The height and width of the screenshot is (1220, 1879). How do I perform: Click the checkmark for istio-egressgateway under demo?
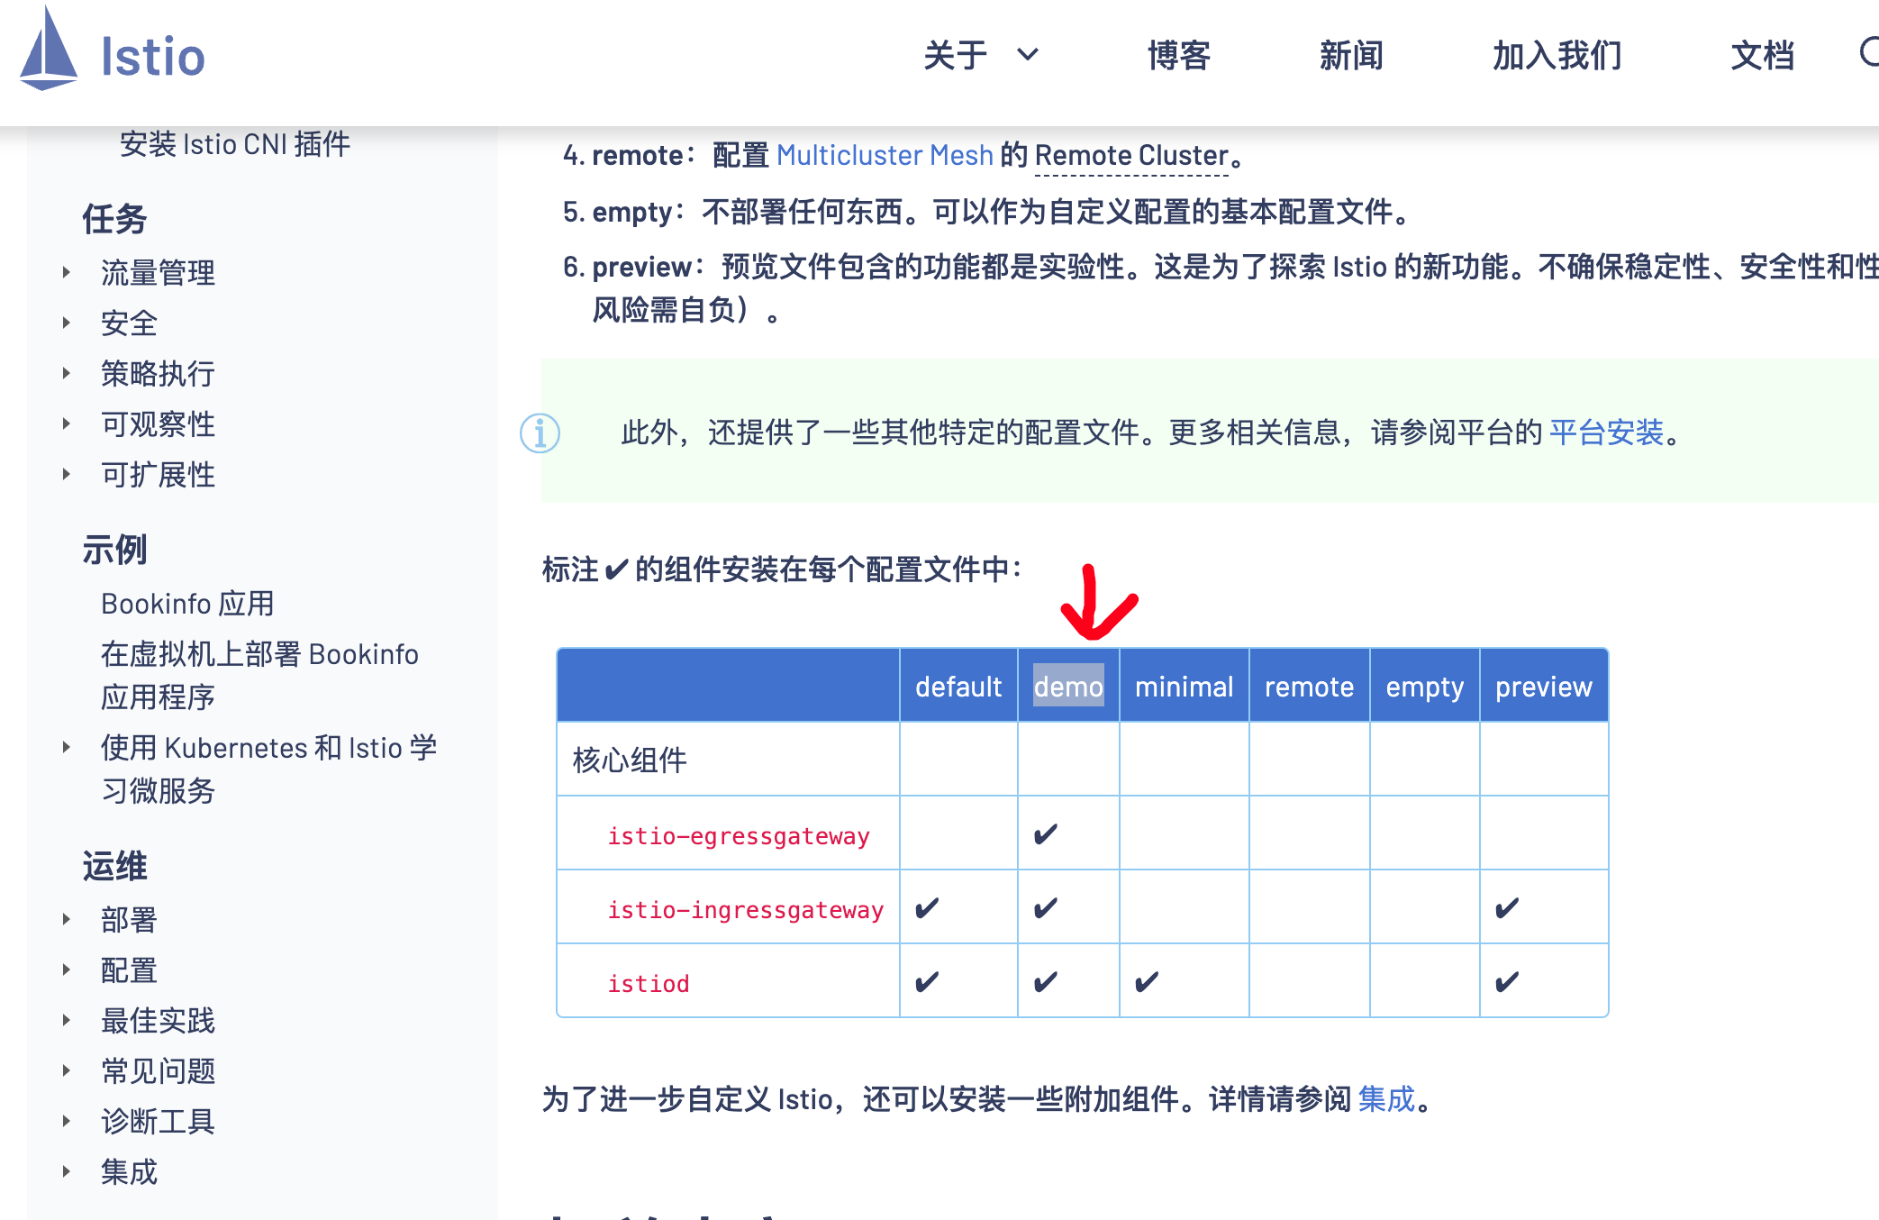click(1045, 834)
